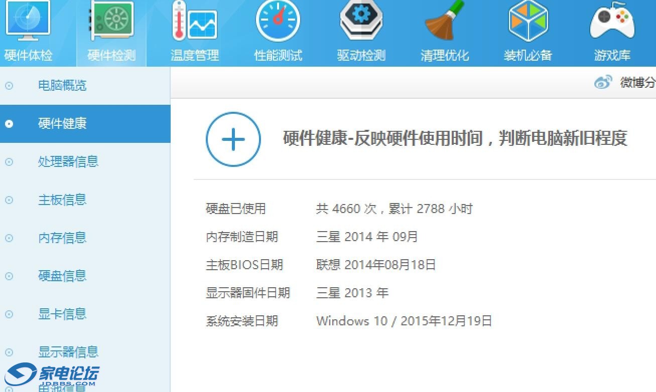Click the 硬件检测 hardware detection icon
Viewport: 656px width, 392px height.
coord(111,28)
